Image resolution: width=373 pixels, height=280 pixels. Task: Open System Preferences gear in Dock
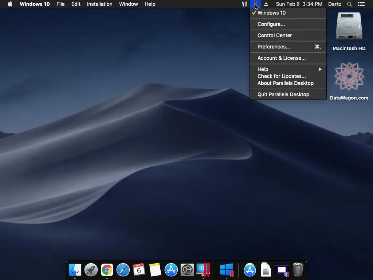click(x=187, y=270)
